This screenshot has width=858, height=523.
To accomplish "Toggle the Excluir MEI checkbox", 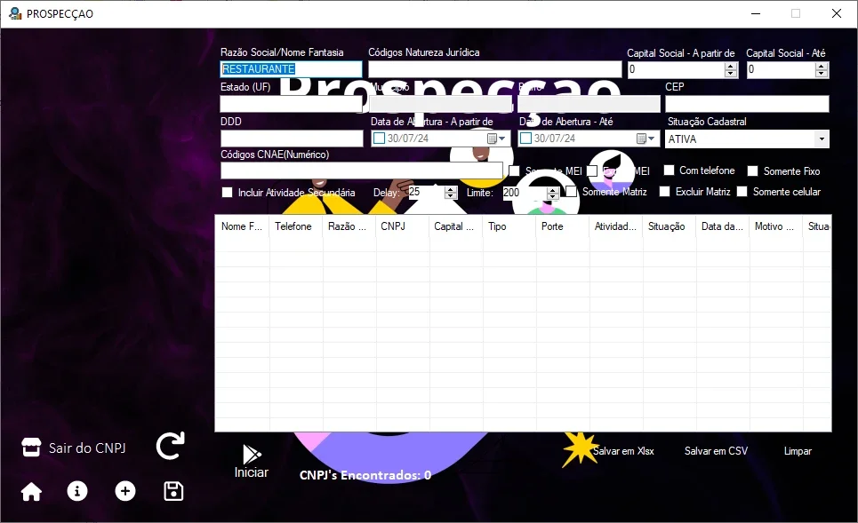I will point(591,170).
